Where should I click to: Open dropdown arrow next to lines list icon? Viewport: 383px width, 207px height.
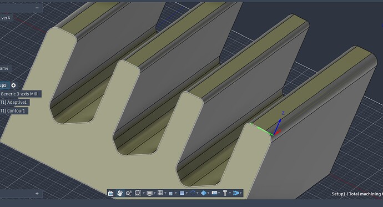coord(187,193)
